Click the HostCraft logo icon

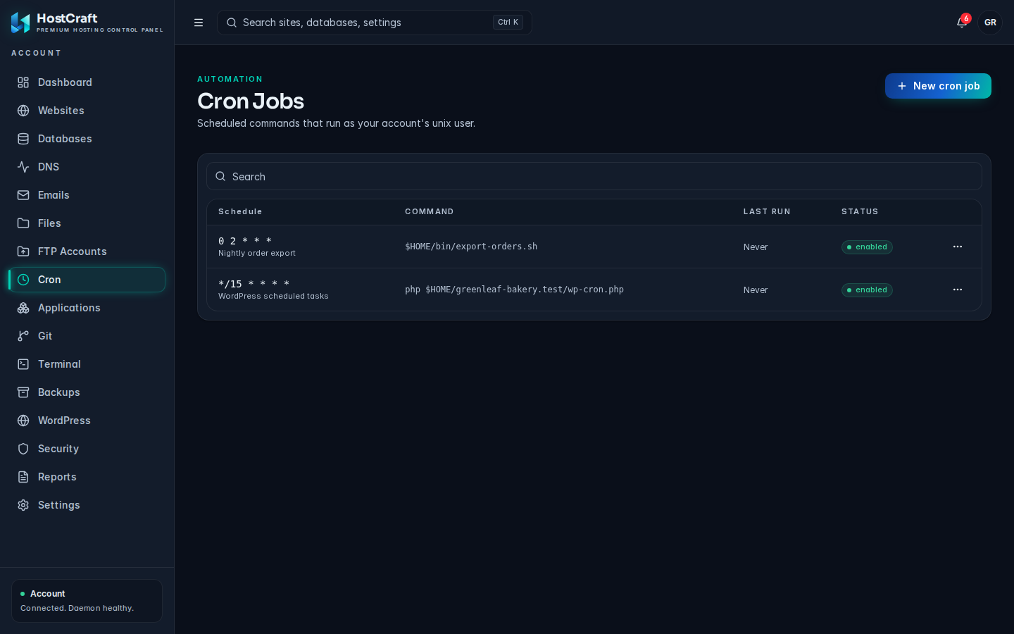tap(20, 23)
